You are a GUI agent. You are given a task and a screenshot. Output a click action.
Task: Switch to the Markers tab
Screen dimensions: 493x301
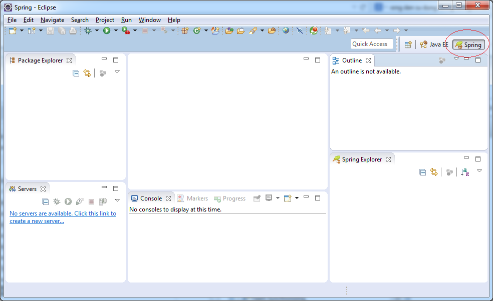click(x=193, y=198)
